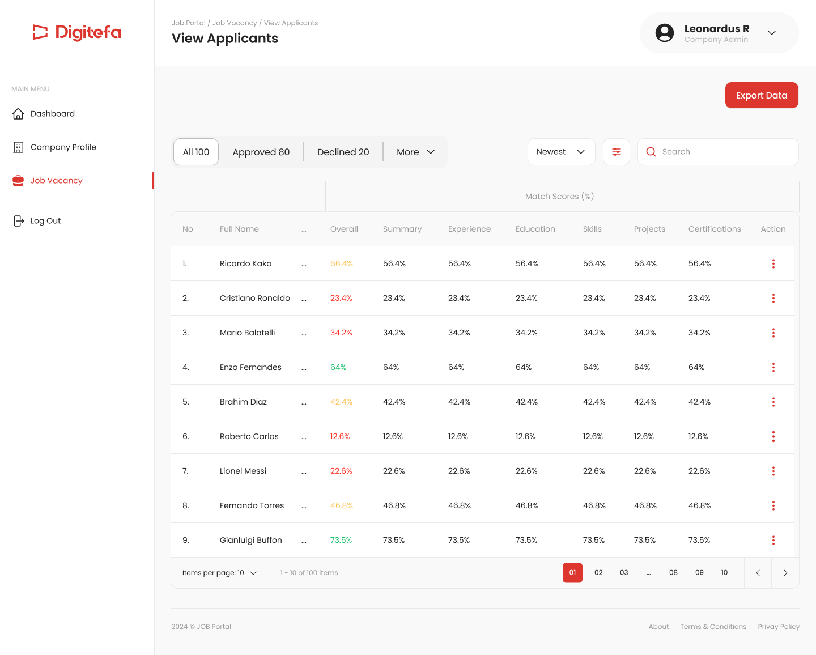Click the Job Vacancy briefcase icon
This screenshot has width=816, height=655.
click(18, 181)
